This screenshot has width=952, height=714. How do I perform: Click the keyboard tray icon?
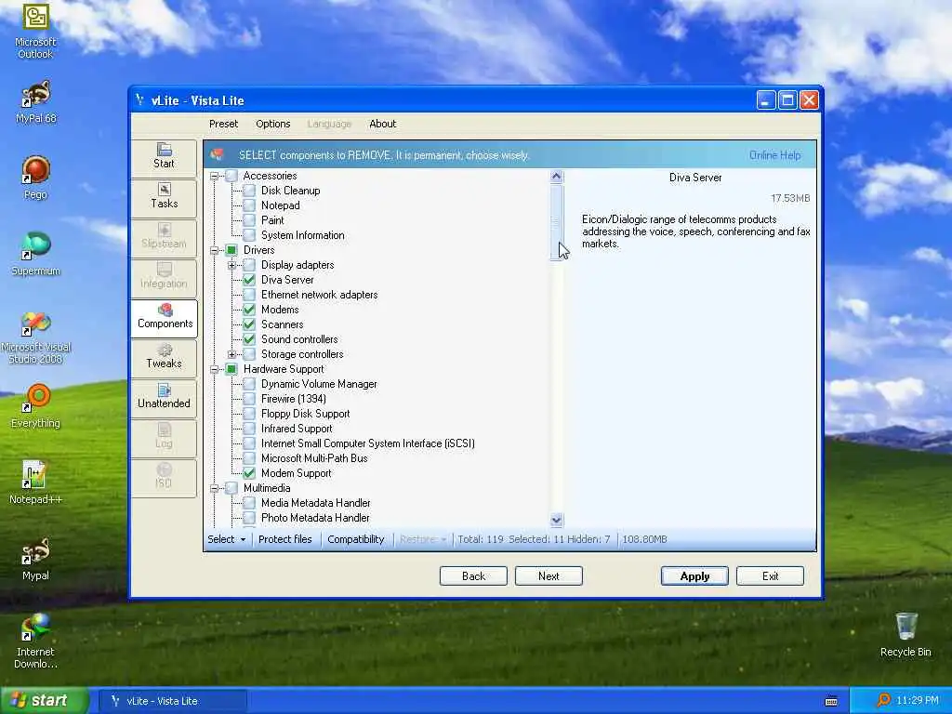click(x=831, y=701)
